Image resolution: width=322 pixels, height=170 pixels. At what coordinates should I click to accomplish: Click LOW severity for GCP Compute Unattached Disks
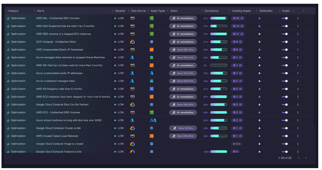(119, 42)
